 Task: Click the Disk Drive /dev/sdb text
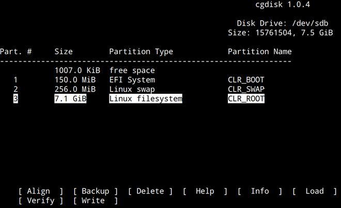pos(283,23)
